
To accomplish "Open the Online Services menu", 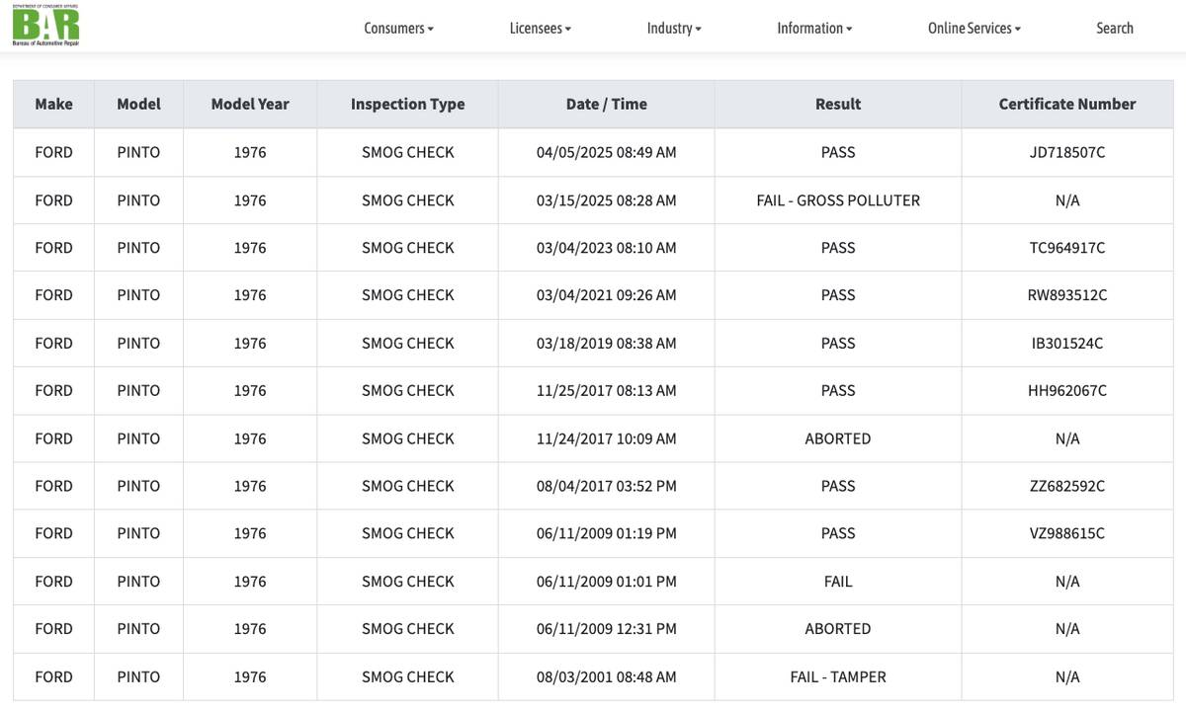I will [x=974, y=29].
